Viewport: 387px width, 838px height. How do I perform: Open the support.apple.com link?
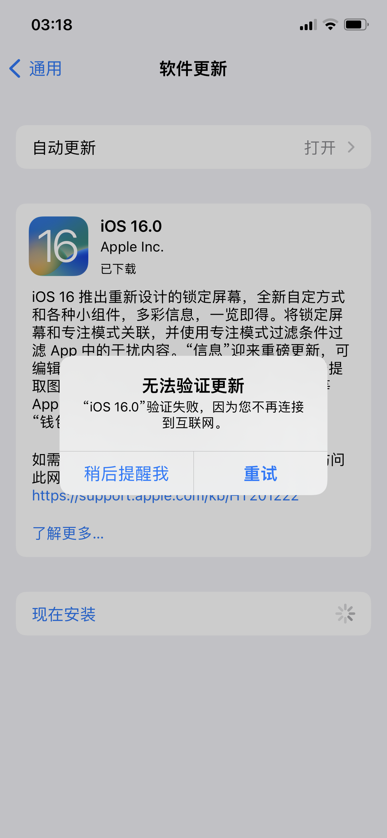tap(165, 497)
